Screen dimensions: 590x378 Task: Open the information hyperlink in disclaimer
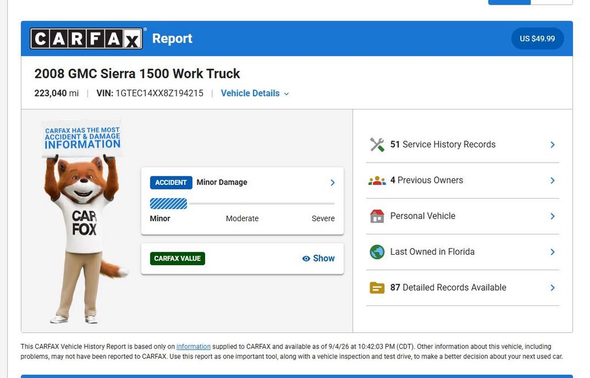pos(194,346)
